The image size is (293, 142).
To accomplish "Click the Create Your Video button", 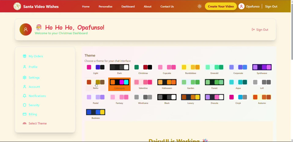I will tap(221, 6).
